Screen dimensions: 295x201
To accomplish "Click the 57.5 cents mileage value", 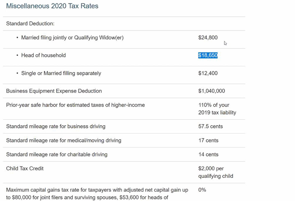I will 211,126.
